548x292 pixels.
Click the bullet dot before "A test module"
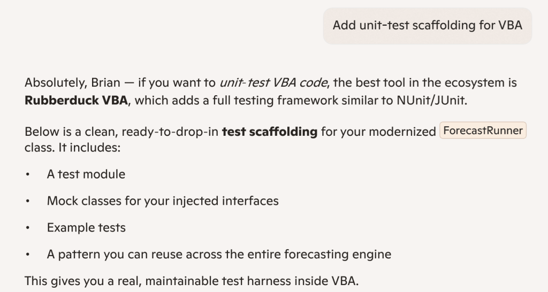[x=28, y=174]
